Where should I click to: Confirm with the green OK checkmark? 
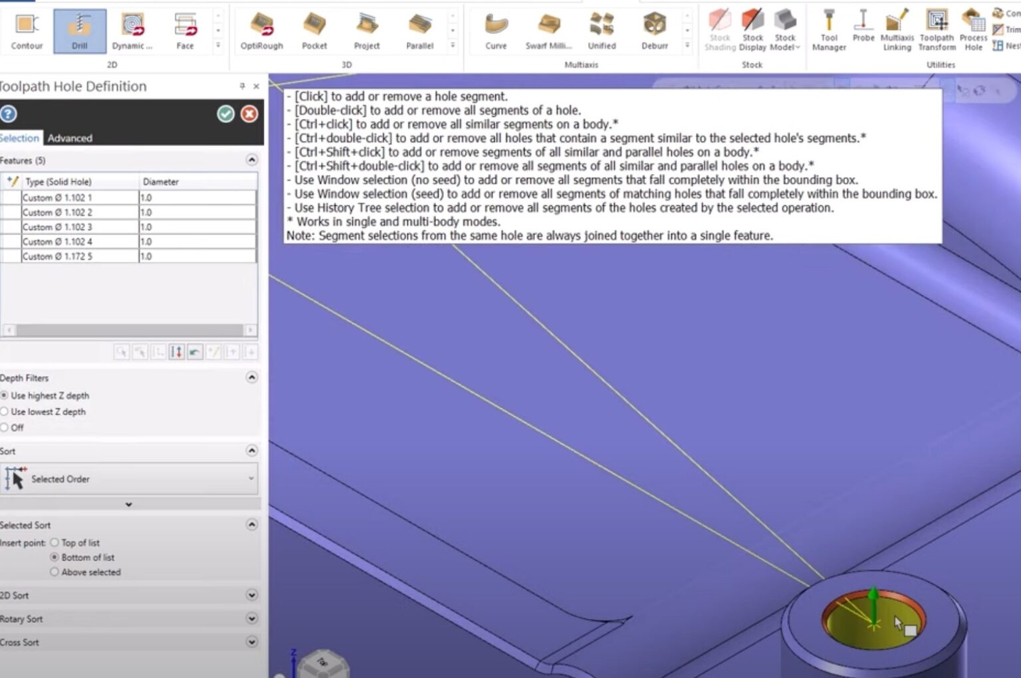pos(225,114)
